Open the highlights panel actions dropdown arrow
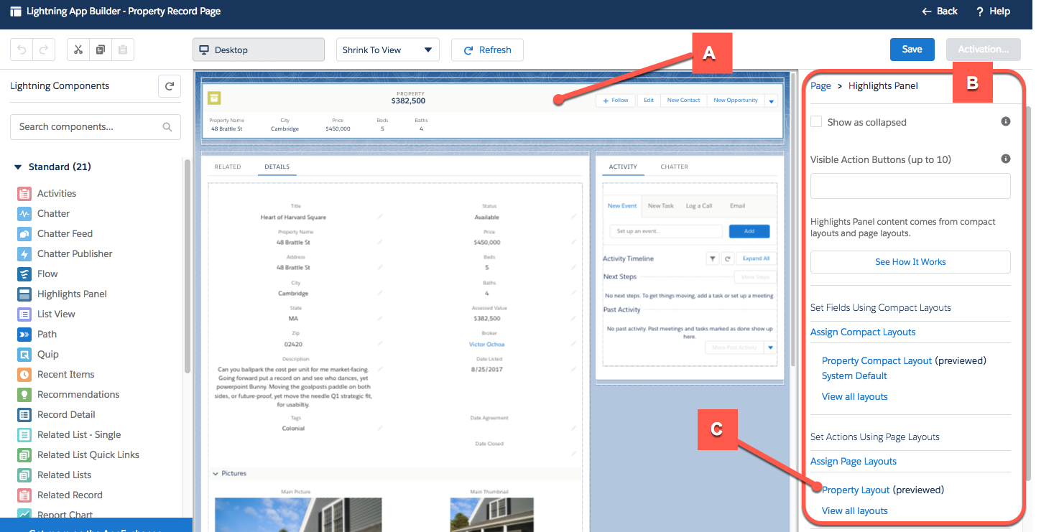Screen dimensions: 1059x532 pos(772,101)
